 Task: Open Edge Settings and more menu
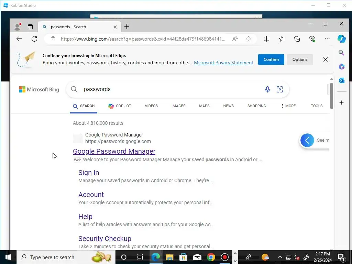(x=327, y=39)
